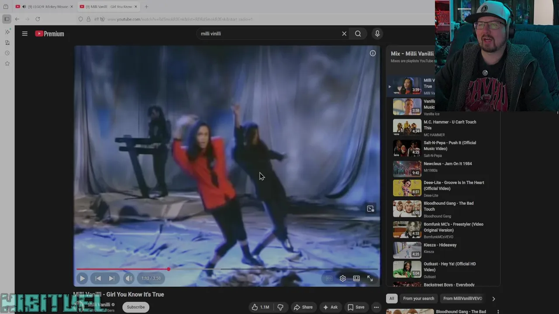The height and width of the screenshot is (314, 559).
Task: Play the paused video
Action: pos(82,278)
